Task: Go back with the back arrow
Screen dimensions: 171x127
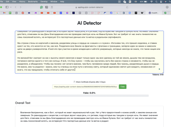Action: 16,7
